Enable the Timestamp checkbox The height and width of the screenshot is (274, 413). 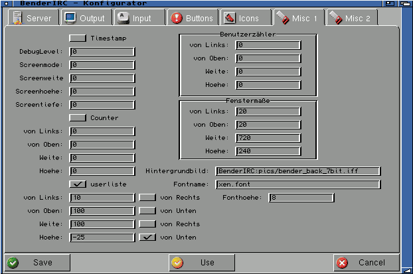tap(78, 38)
